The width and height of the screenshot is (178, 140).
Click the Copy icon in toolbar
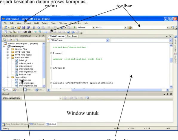coord(38,28)
